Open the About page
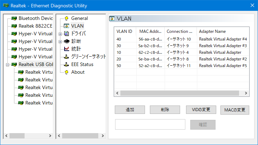This screenshot has height=145, width=258. pos(78,72)
